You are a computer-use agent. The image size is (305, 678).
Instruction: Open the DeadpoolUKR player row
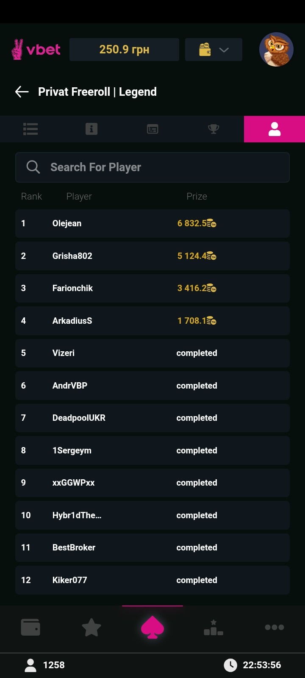coord(152,418)
